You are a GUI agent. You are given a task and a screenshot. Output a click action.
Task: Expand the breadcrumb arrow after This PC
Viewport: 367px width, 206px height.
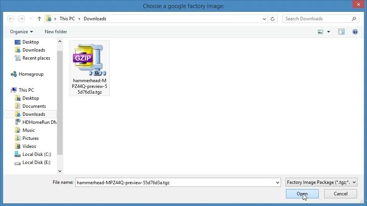pyautogui.click(x=80, y=19)
